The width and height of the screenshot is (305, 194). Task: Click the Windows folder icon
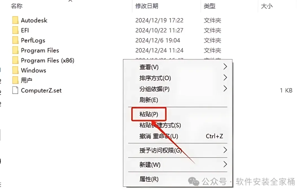[15, 70]
